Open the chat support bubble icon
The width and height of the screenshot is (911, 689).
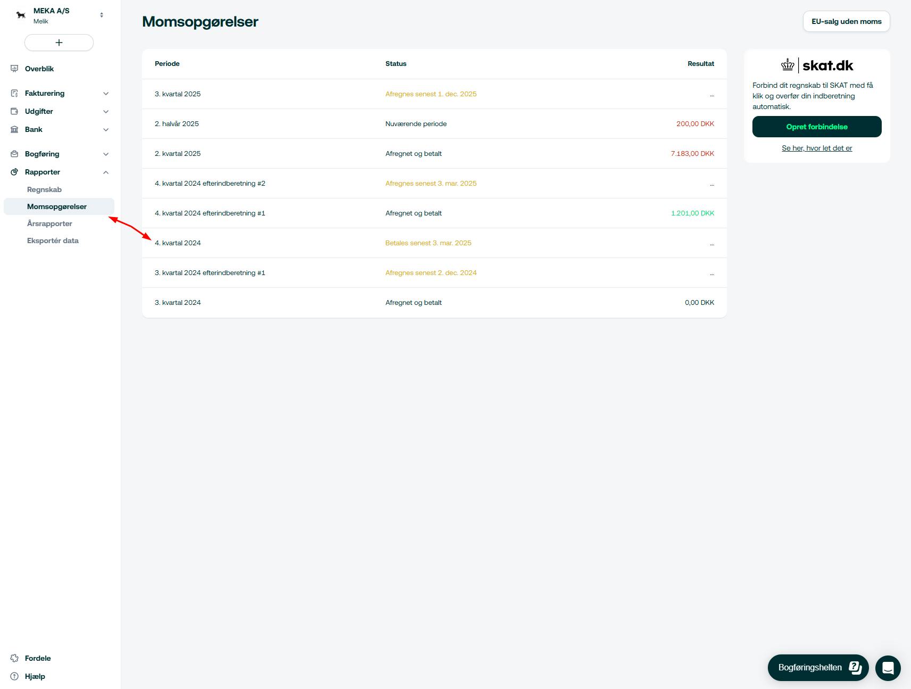pyautogui.click(x=888, y=667)
